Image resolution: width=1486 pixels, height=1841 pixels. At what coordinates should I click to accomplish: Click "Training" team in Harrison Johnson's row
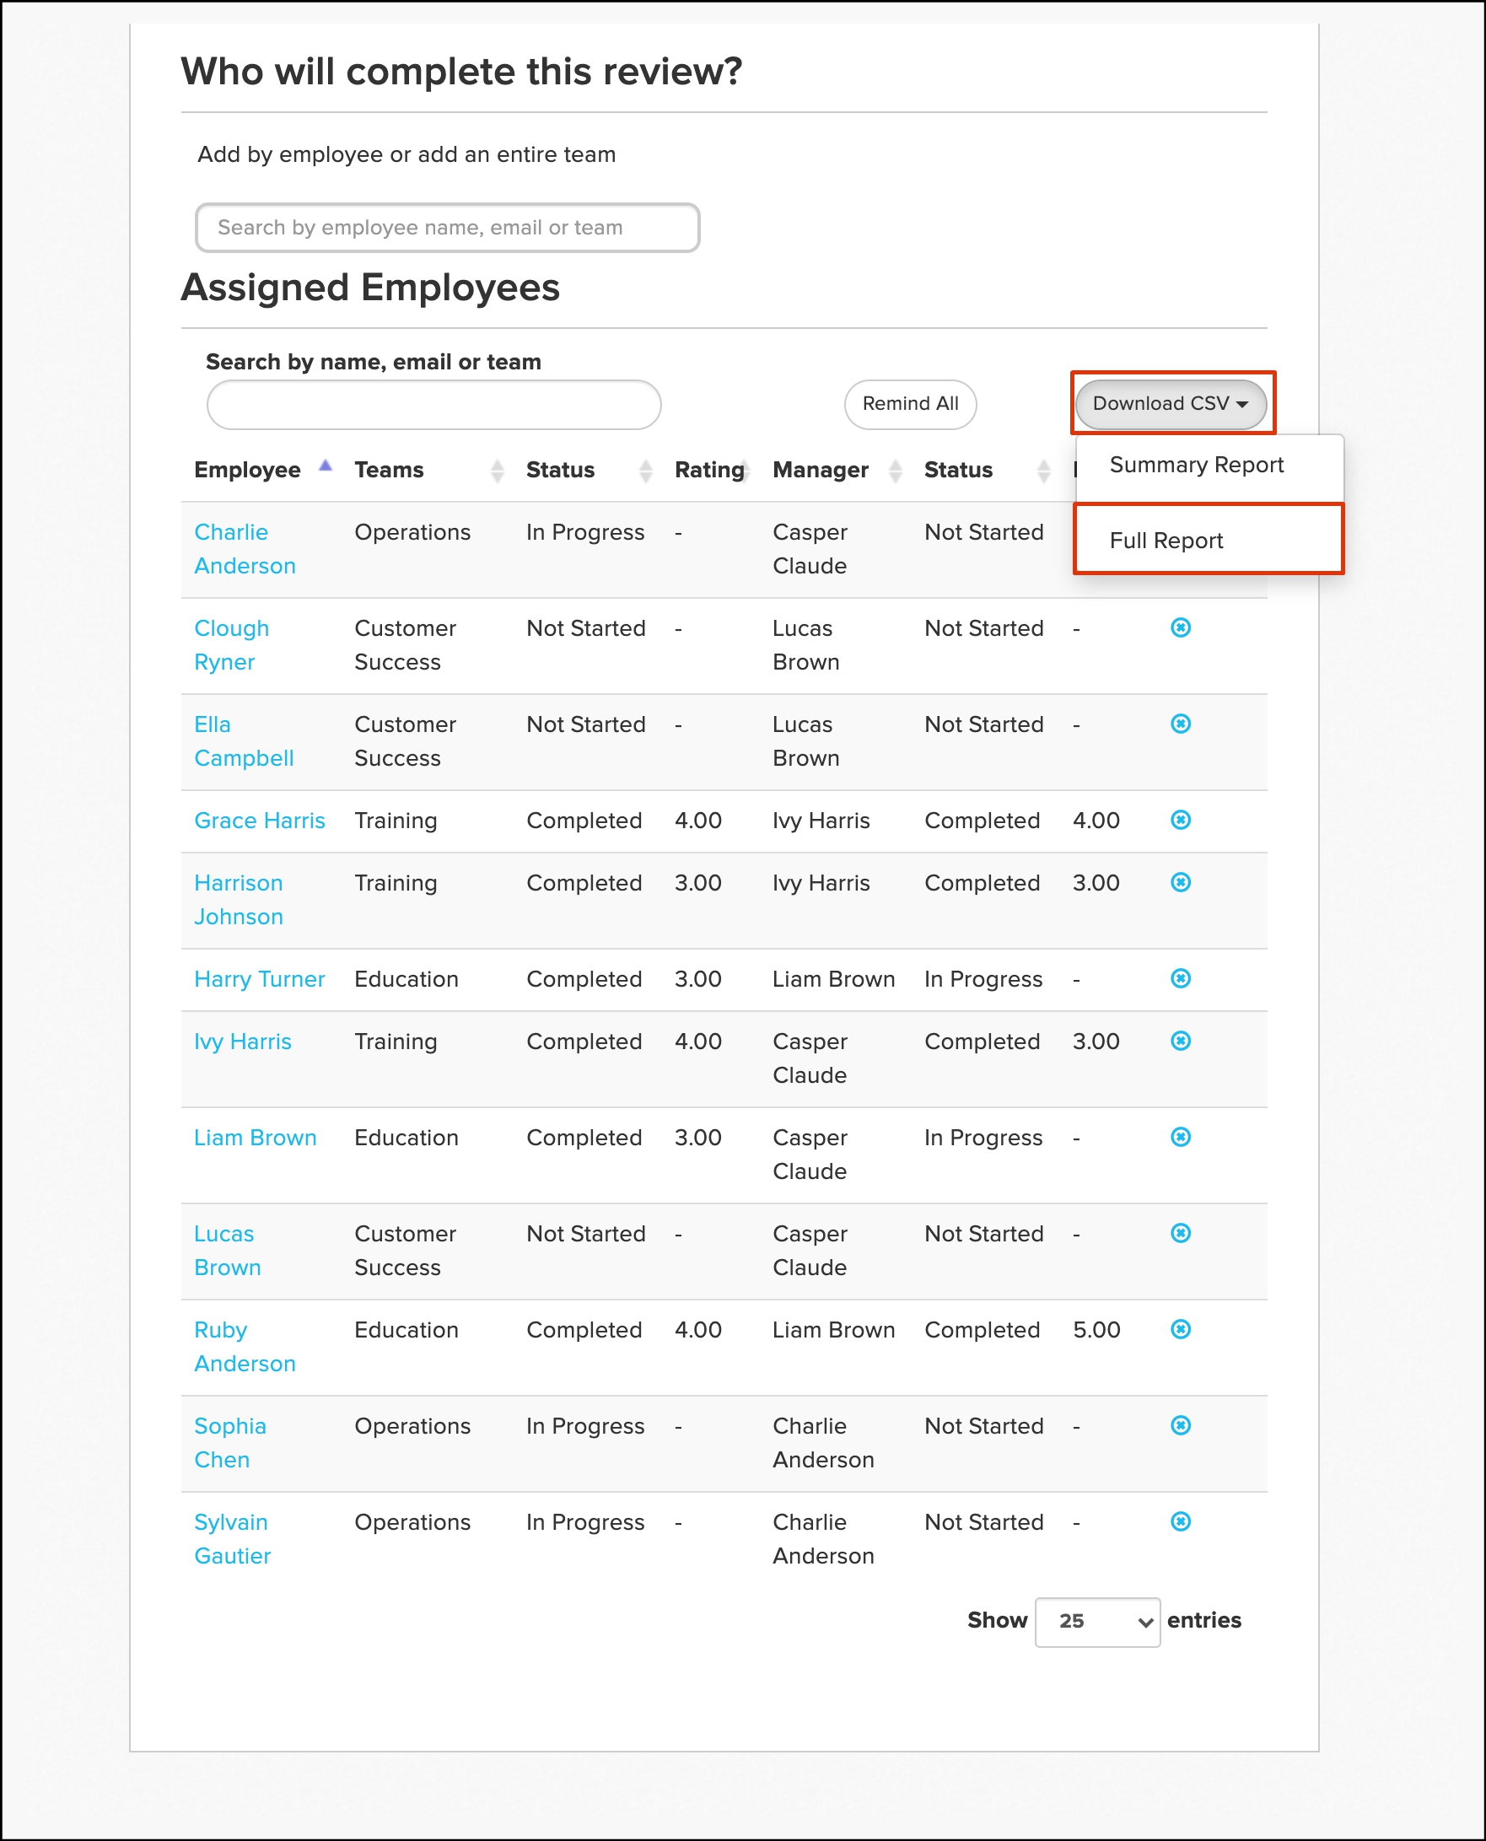(x=396, y=882)
